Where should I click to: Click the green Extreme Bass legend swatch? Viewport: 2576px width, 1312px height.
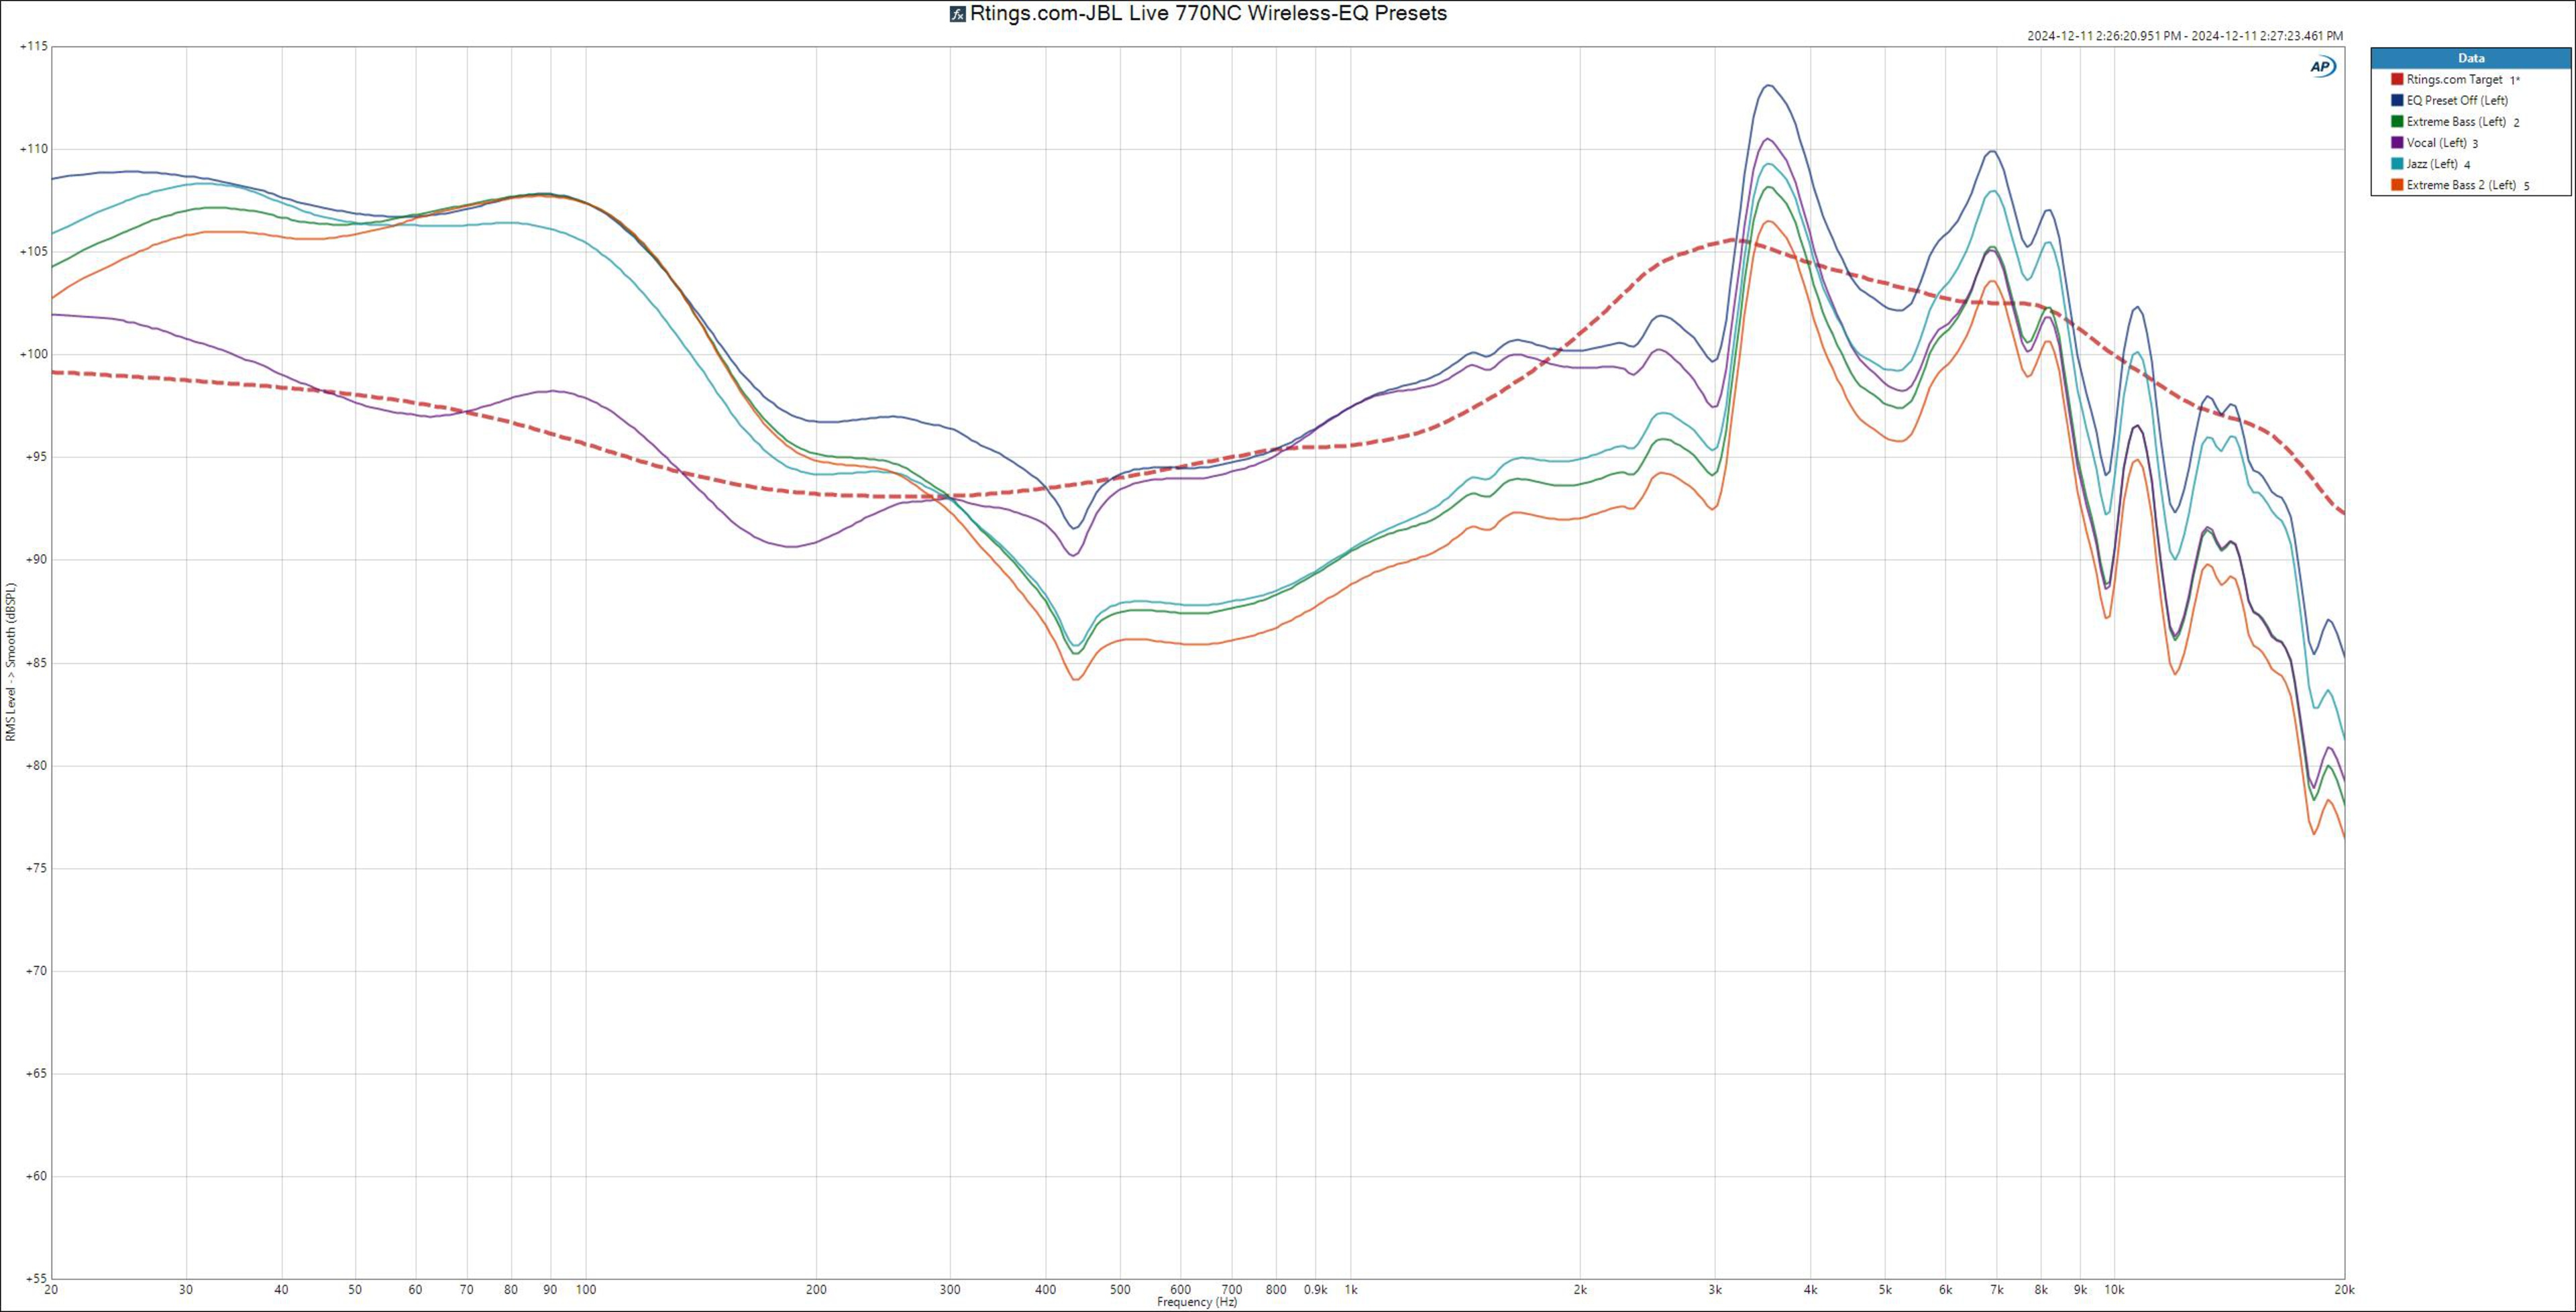click(2397, 122)
